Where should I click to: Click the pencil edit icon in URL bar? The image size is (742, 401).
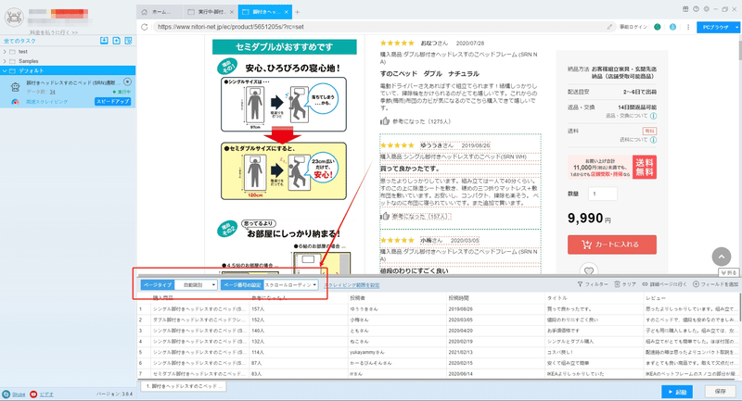click(x=609, y=27)
